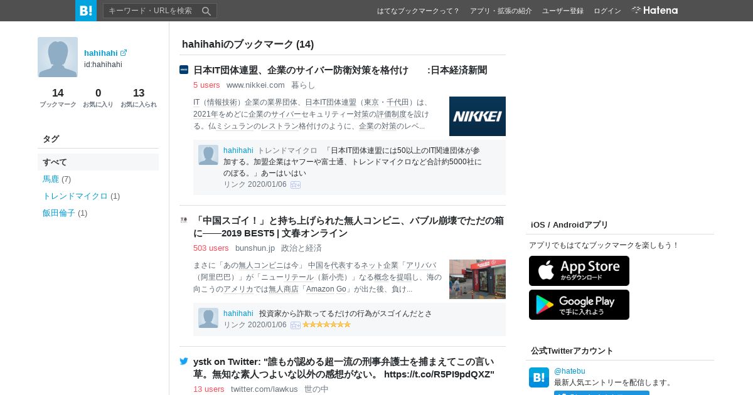Click the permalink icon in Nikkei comment
Screen dimensions: 753x395
(x=296, y=184)
